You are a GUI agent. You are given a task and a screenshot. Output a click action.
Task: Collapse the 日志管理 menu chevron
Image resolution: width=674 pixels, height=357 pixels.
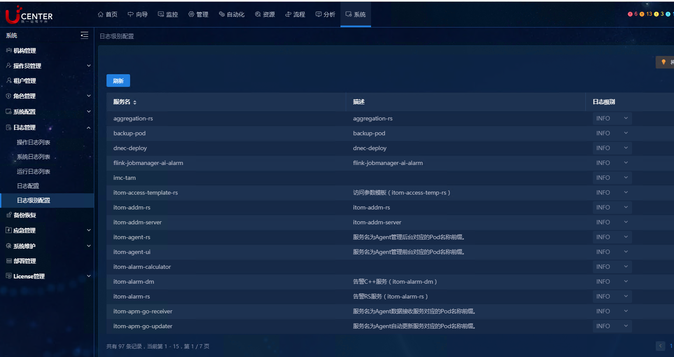(89, 127)
